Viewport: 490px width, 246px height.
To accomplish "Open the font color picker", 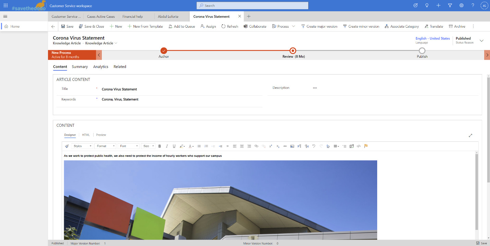I will [191, 146].
